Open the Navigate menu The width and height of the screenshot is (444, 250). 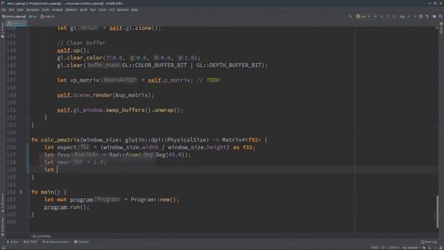coord(33,10)
